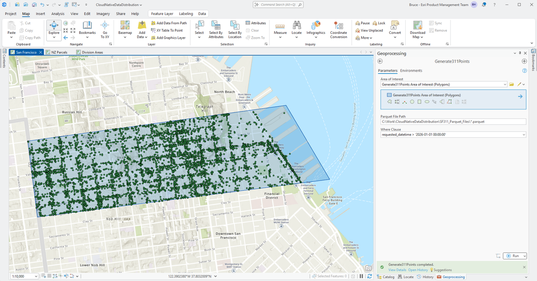
Task: Activate the Infographics tool
Action: point(316,29)
